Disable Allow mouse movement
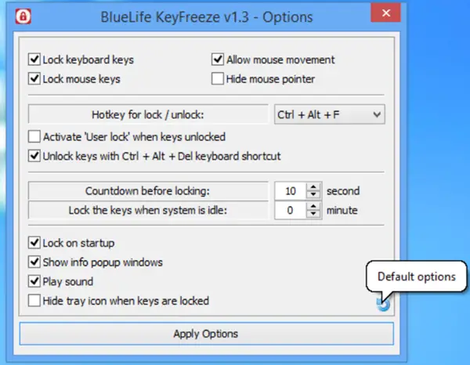The height and width of the screenshot is (365, 470). coord(217,60)
